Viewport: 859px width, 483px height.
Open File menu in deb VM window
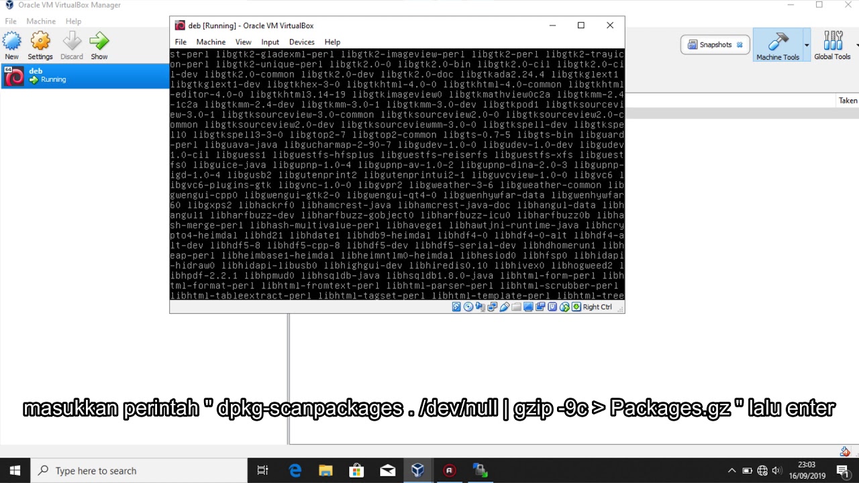181,42
